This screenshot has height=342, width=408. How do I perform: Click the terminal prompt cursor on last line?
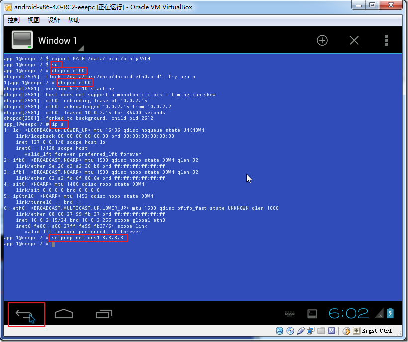coord(53,244)
